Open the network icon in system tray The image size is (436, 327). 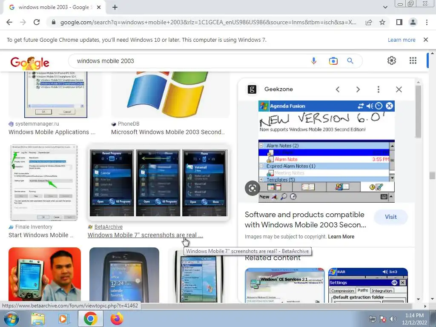372,319
